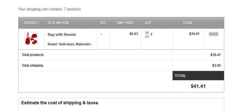This screenshot has height=110, width=230.
Task: Click the Estimate shipping & taxes heading
Action: 60,103
